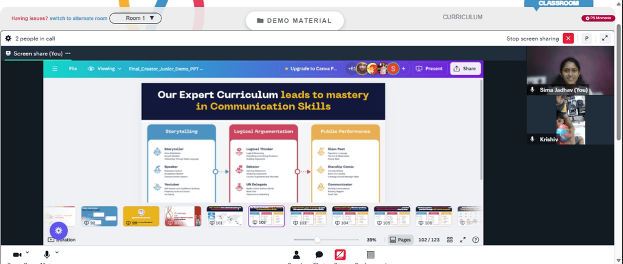
Task: Switch to the CURRICULUM tab
Action: tap(462, 17)
